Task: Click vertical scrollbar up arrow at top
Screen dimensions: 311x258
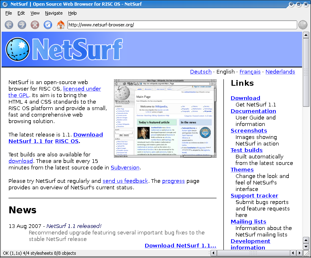Action: 306,35
